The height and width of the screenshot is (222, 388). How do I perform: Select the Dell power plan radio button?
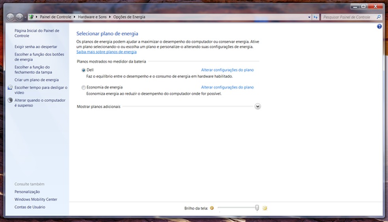click(x=84, y=70)
